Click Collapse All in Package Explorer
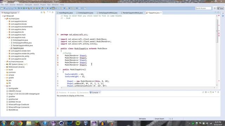225x126 pixels. [41, 13]
